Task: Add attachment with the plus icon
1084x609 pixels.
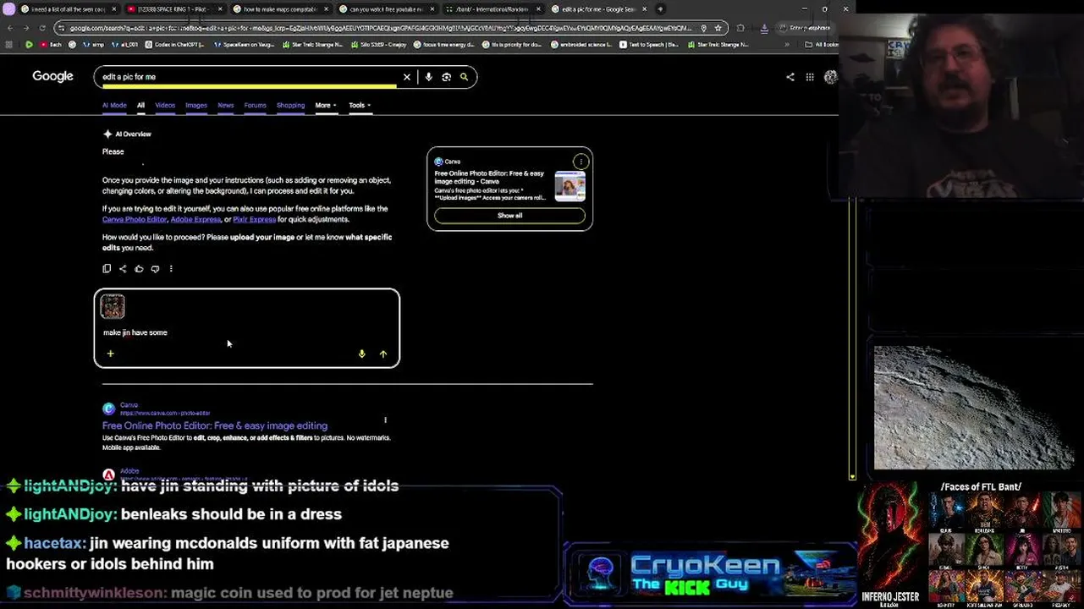Action: [x=110, y=354]
